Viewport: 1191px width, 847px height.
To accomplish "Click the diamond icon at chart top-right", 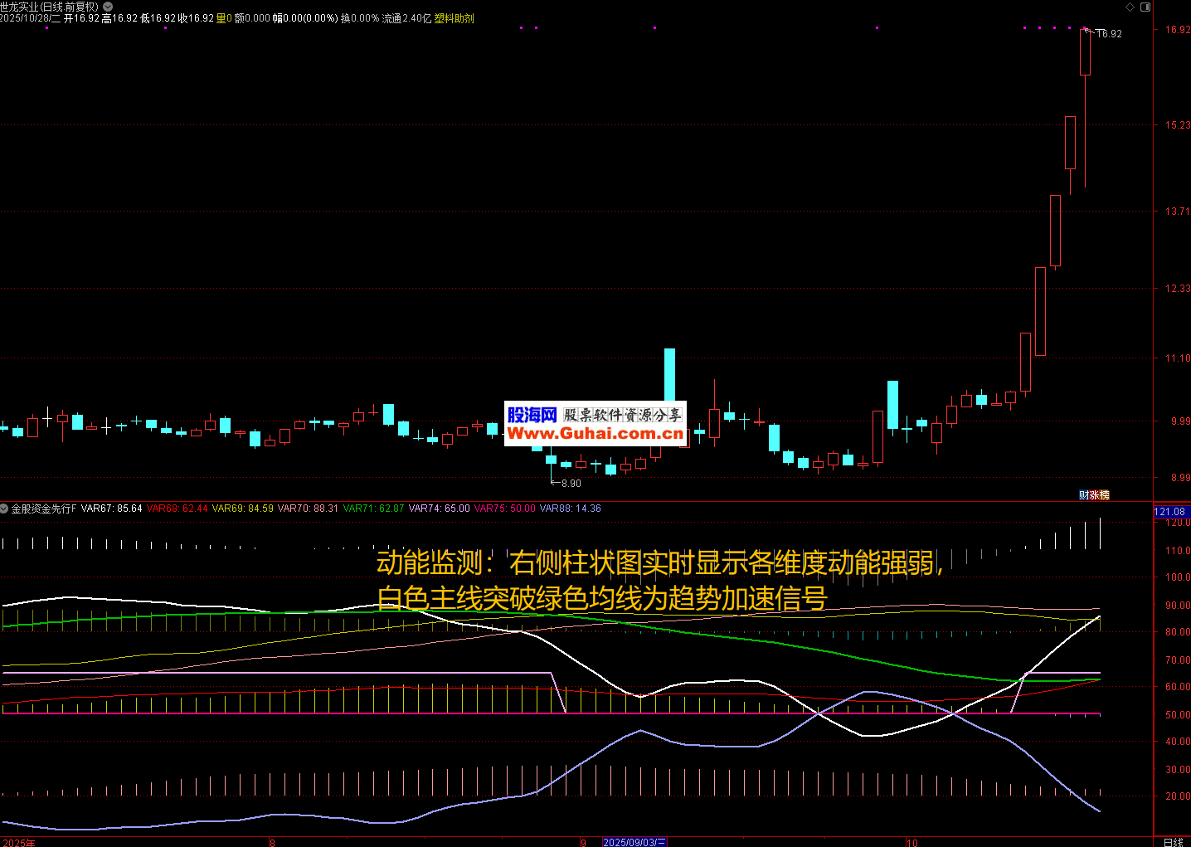I will pyautogui.click(x=1130, y=7).
